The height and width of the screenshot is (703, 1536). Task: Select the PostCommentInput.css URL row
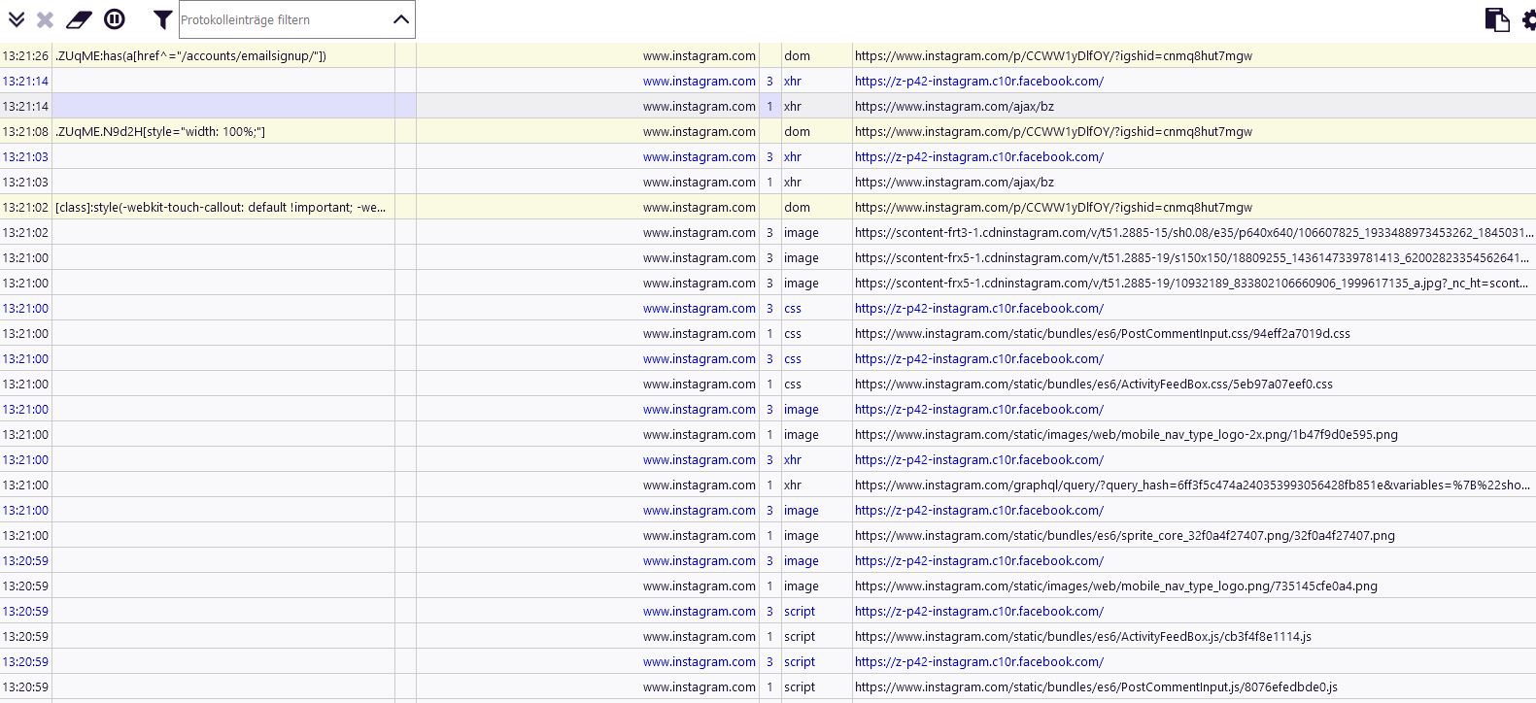pos(1103,333)
